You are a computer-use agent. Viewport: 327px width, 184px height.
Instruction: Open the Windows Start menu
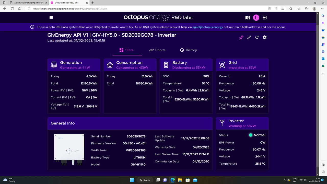click(x=132, y=180)
